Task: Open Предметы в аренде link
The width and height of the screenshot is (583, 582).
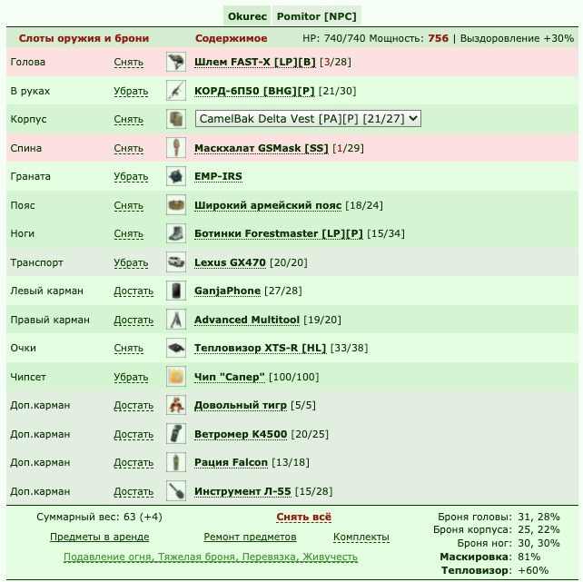Action: click(100, 537)
